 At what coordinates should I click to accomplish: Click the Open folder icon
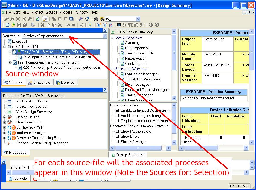click(13, 25)
